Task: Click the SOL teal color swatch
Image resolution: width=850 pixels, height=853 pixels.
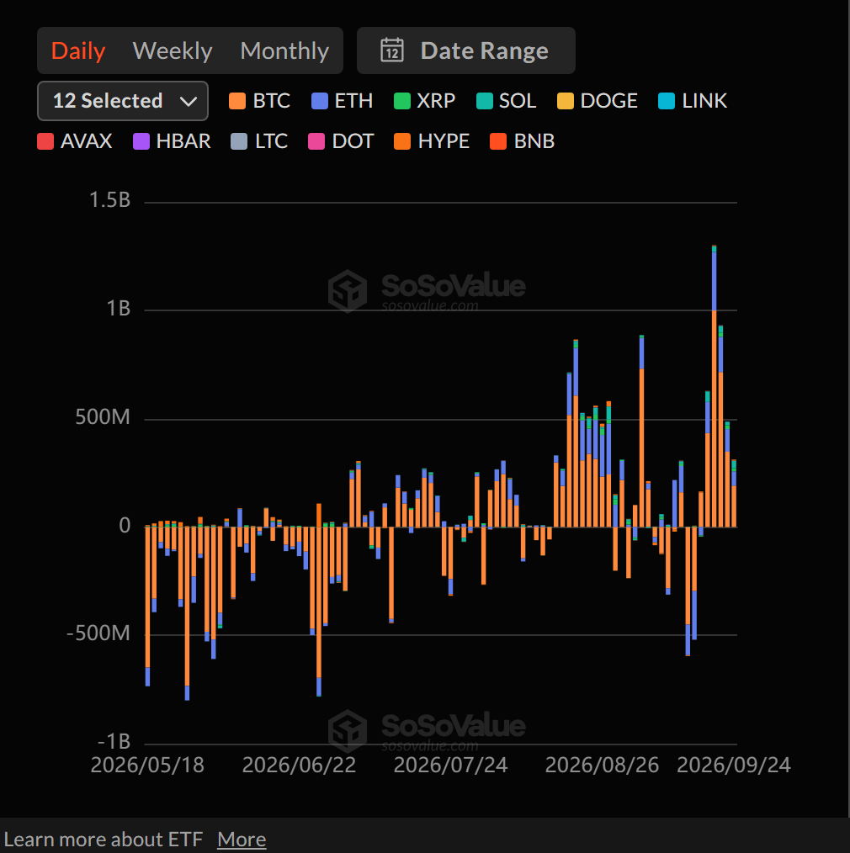Action: tap(484, 101)
